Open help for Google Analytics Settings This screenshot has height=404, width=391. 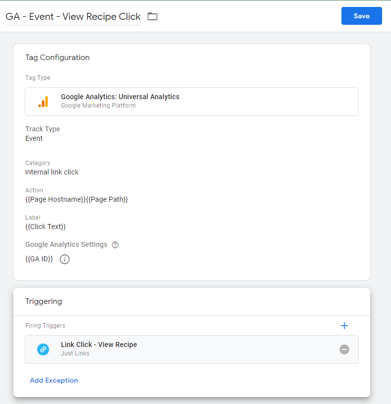[x=115, y=245]
